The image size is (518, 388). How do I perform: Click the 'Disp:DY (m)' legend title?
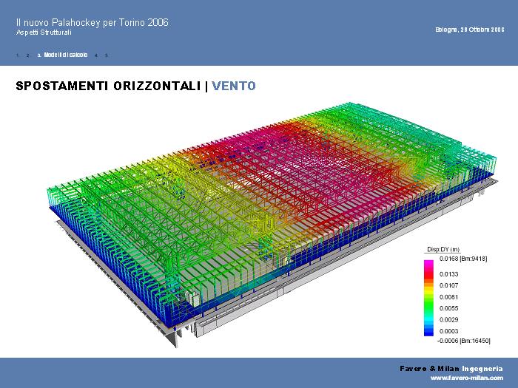coord(443,250)
